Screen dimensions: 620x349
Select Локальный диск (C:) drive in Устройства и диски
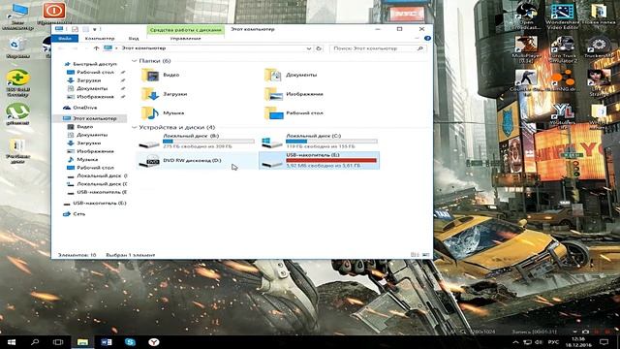[x=319, y=142]
